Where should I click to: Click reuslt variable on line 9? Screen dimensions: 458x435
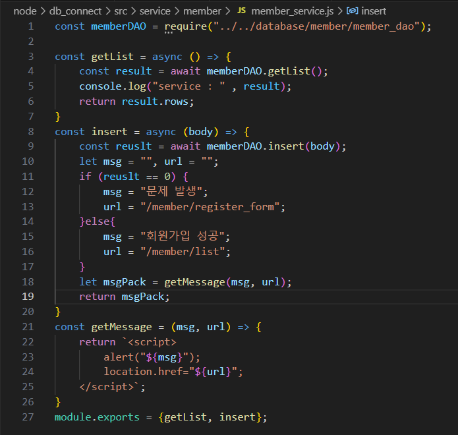click(x=134, y=146)
